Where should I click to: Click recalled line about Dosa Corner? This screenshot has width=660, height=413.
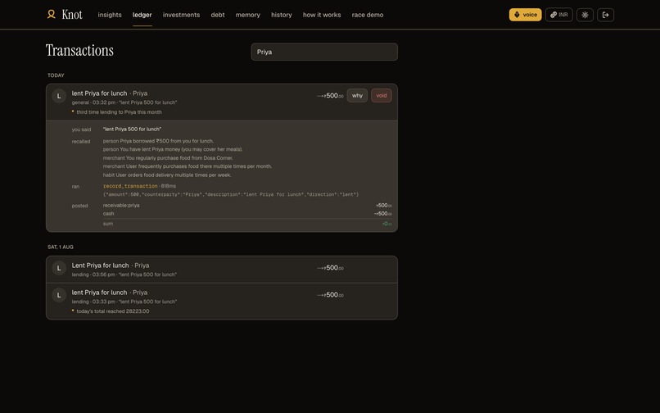click(168, 158)
